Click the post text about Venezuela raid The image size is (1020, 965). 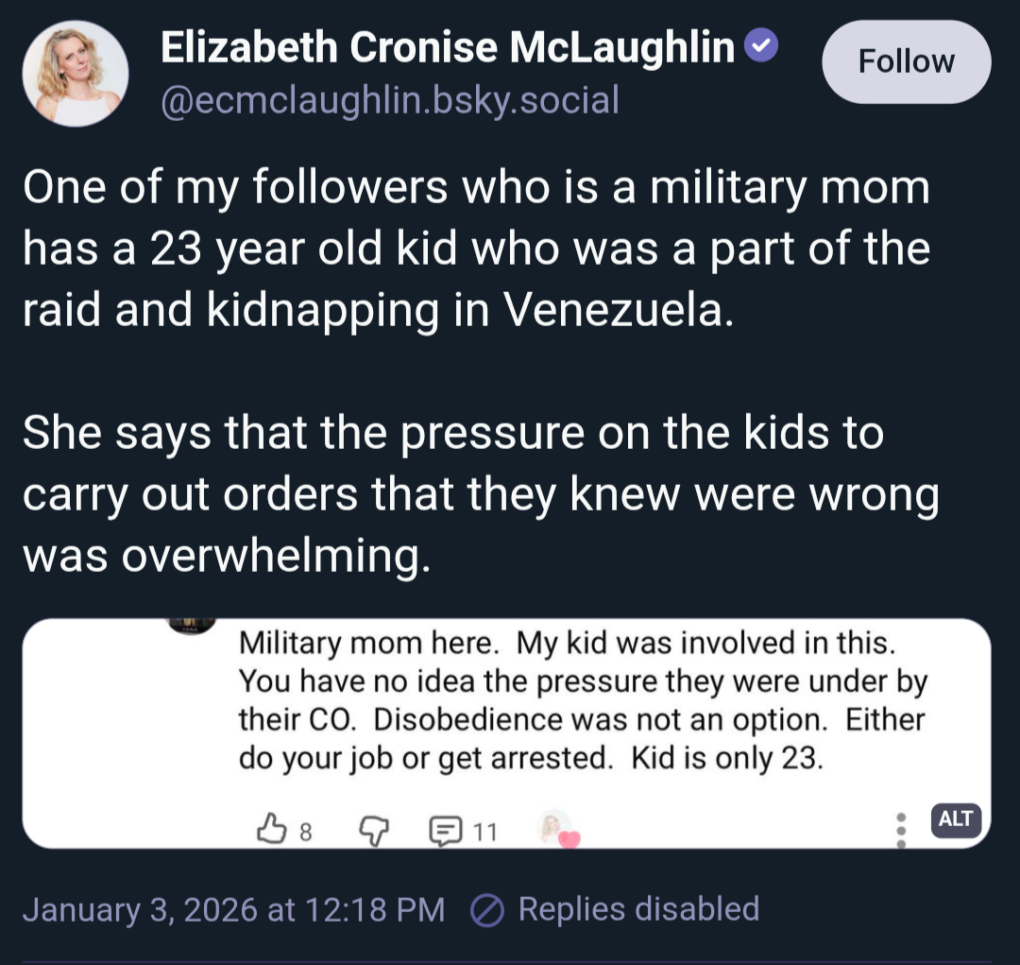[x=476, y=250]
